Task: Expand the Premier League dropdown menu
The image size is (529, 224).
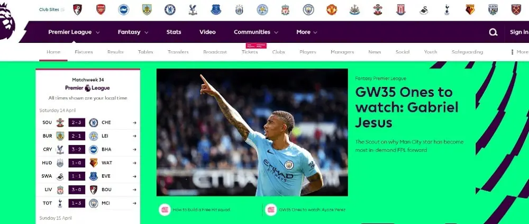Action: pos(74,32)
